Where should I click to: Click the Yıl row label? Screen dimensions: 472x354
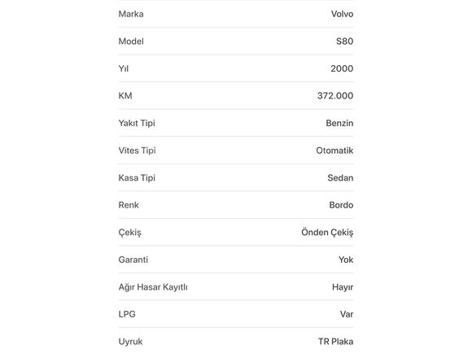click(x=124, y=68)
